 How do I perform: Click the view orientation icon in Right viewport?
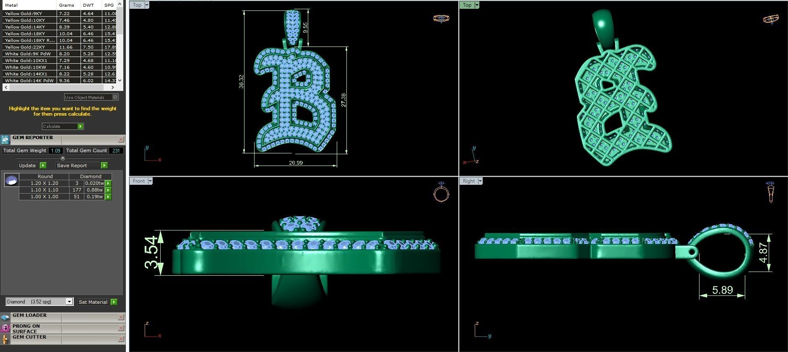point(770,192)
